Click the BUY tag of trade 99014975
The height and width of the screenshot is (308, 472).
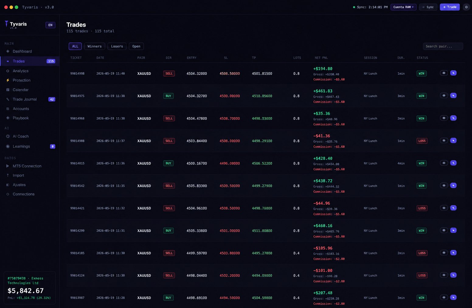(168, 96)
